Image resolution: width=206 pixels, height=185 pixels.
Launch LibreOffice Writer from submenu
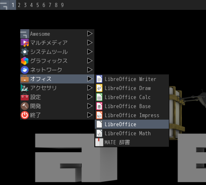pyautogui.click(x=132, y=79)
